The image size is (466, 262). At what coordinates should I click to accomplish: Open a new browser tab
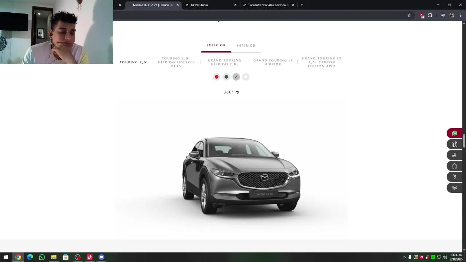(302, 5)
